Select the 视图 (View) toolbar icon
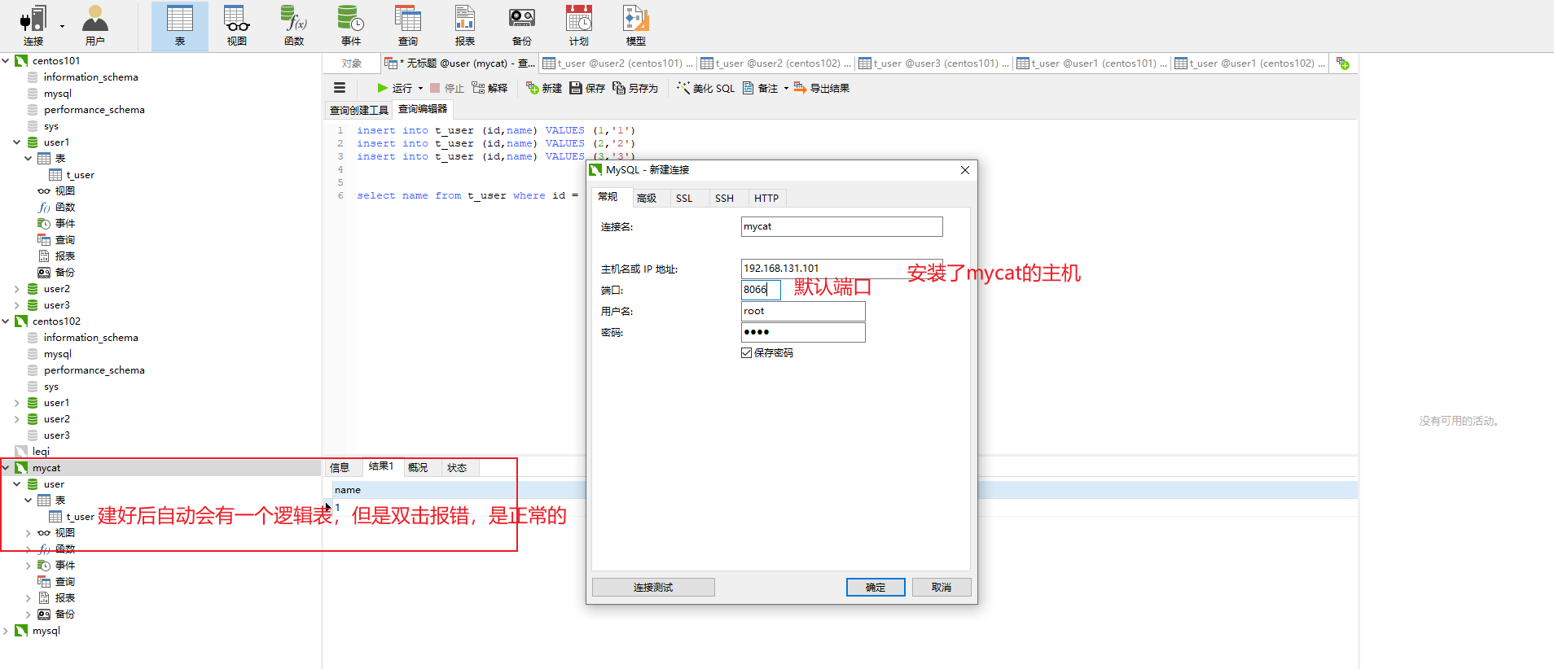Screen dimensions: 1554x669 point(237,25)
